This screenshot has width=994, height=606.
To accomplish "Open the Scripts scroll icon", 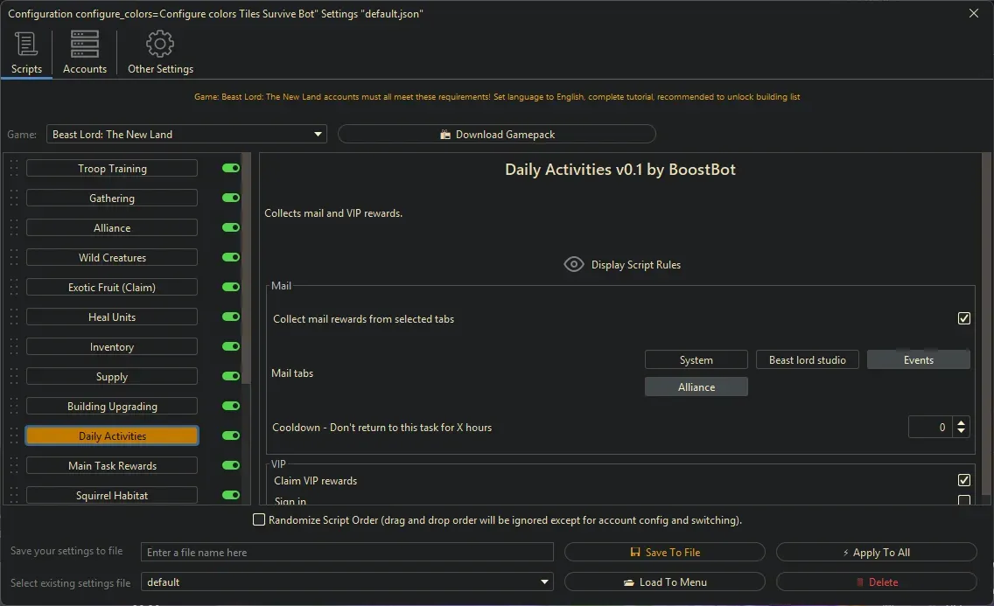I will (26, 44).
